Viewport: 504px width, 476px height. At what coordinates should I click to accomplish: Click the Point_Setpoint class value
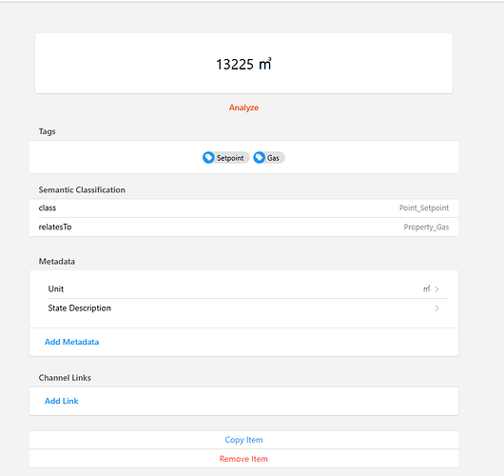(x=424, y=208)
